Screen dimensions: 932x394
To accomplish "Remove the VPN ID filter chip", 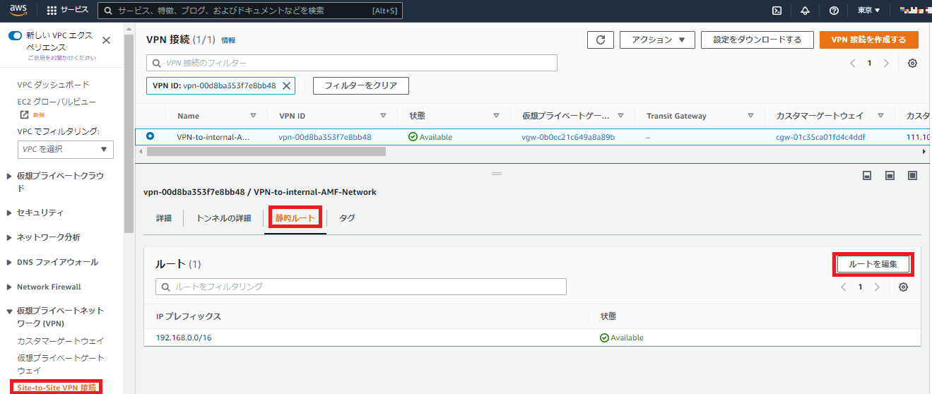I will [x=286, y=86].
